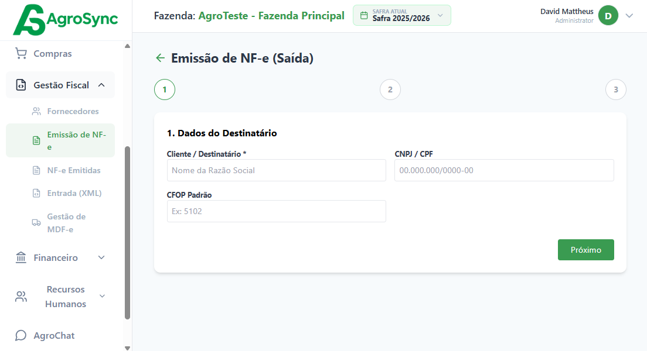The image size is (647, 351).
Task: Click the NF-e Emitidas list icon
Action: click(x=36, y=170)
